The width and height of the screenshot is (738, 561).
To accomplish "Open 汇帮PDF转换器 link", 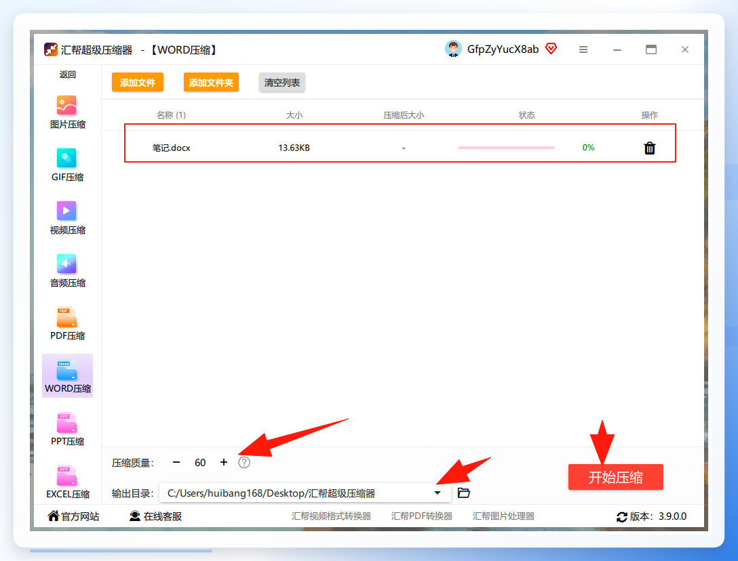I will 422,516.
